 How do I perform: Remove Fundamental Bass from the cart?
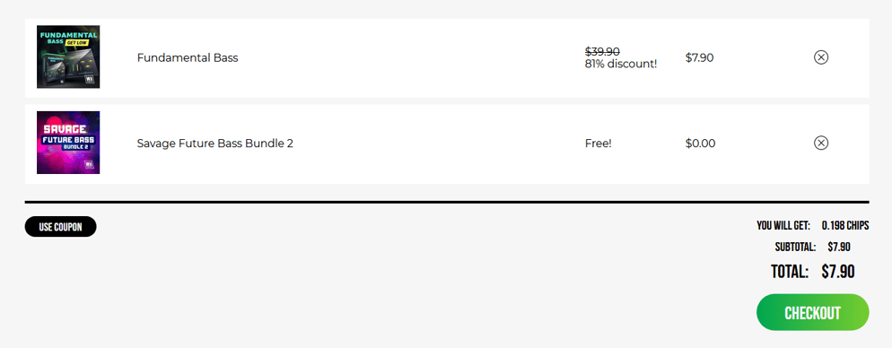pos(821,57)
